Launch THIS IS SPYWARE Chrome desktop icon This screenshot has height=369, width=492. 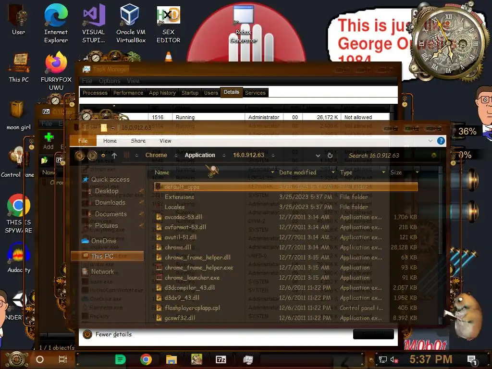pyautogui.click(x=19, y=214)
